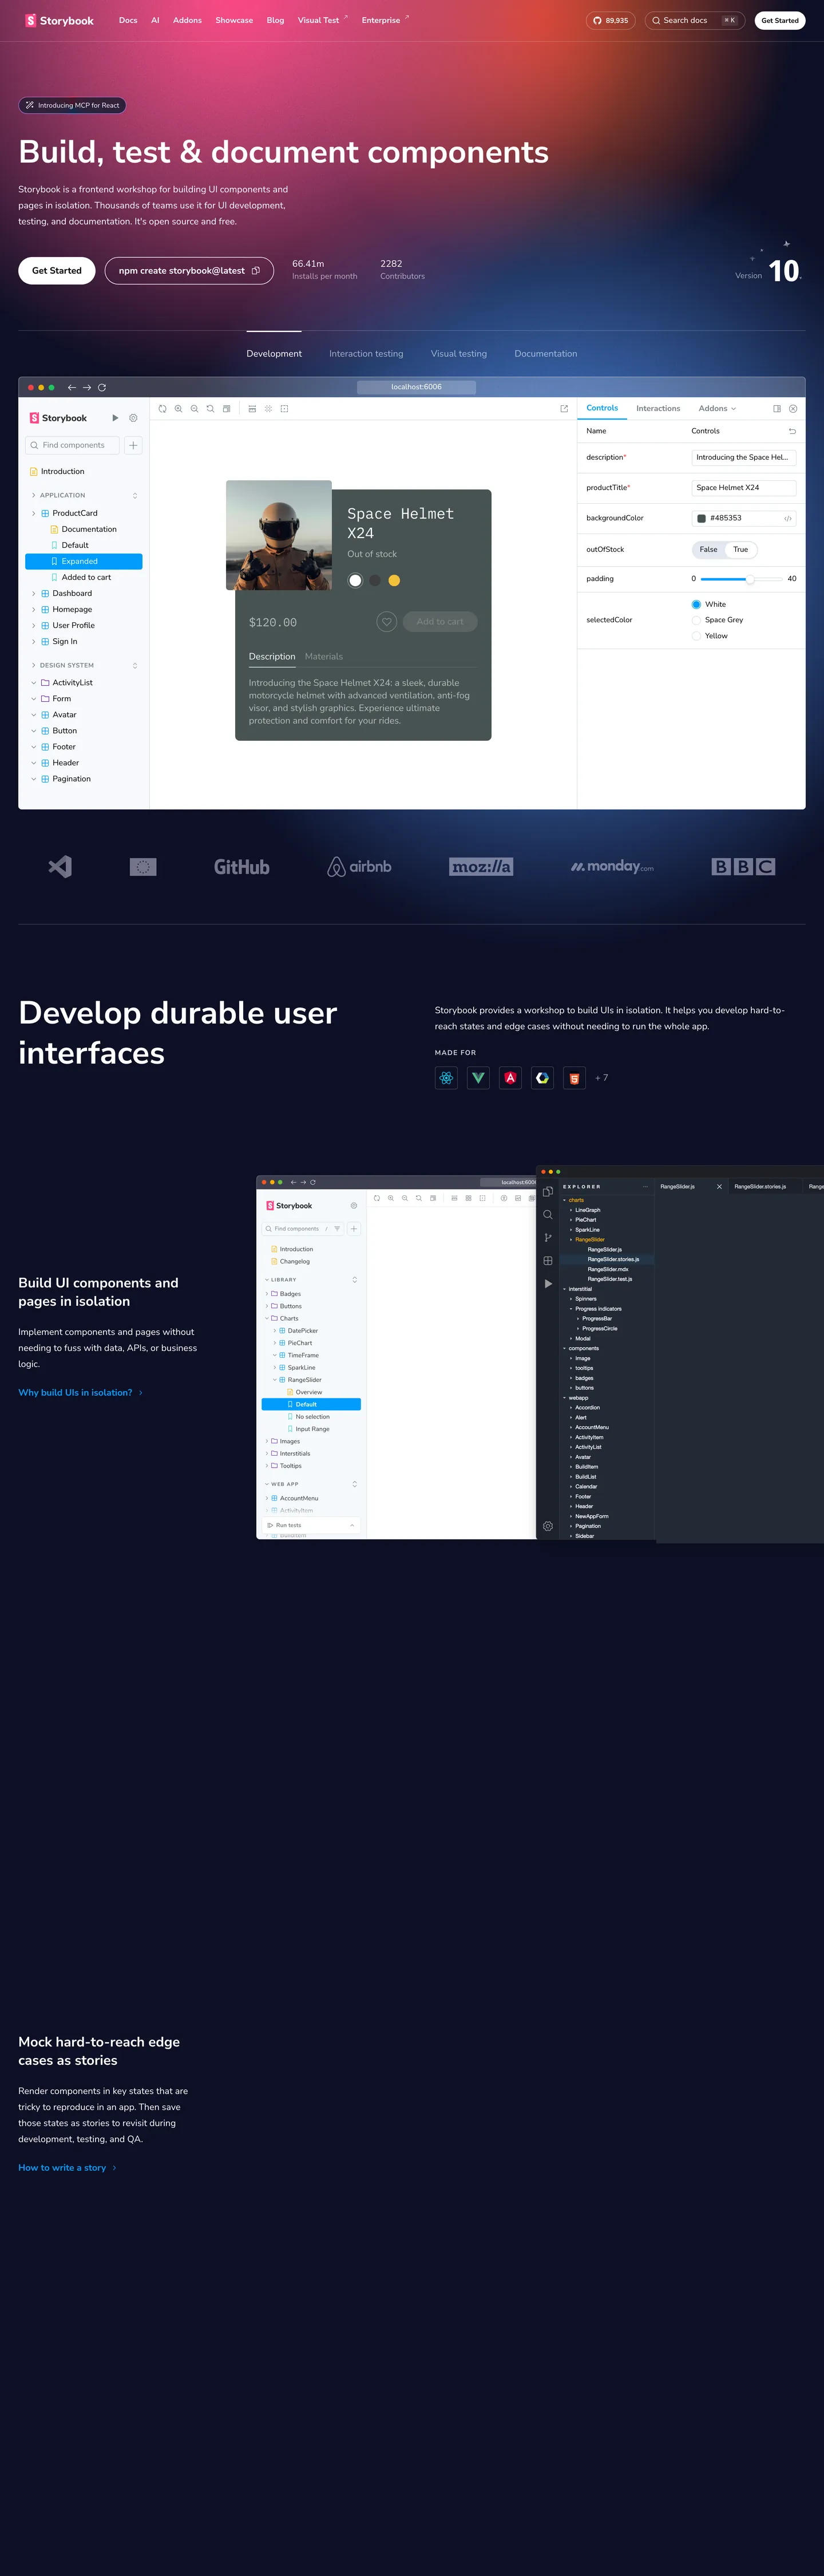Open the Documentation feature tab
Image resolution: width=824 pixels, height=2576 pixels.
click(x=546, y=354)
